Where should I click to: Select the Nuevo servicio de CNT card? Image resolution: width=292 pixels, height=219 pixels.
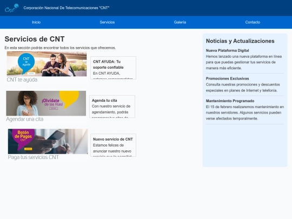113,145
